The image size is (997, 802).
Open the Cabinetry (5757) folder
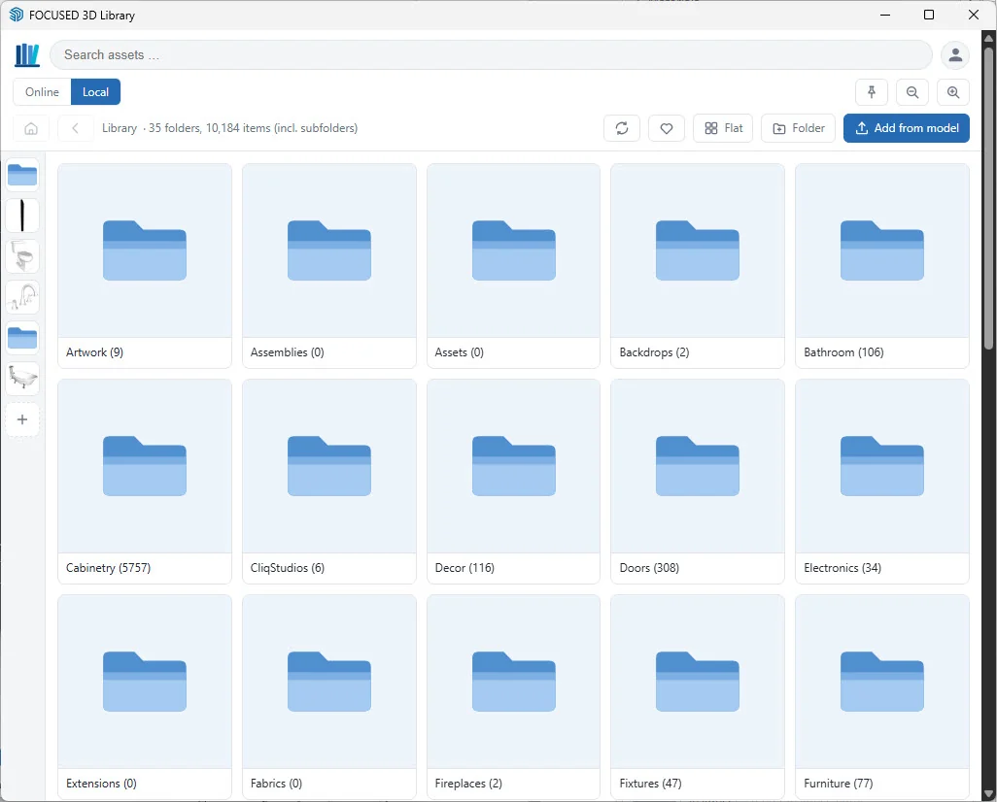pyautogui.click(x=145, y=482)
